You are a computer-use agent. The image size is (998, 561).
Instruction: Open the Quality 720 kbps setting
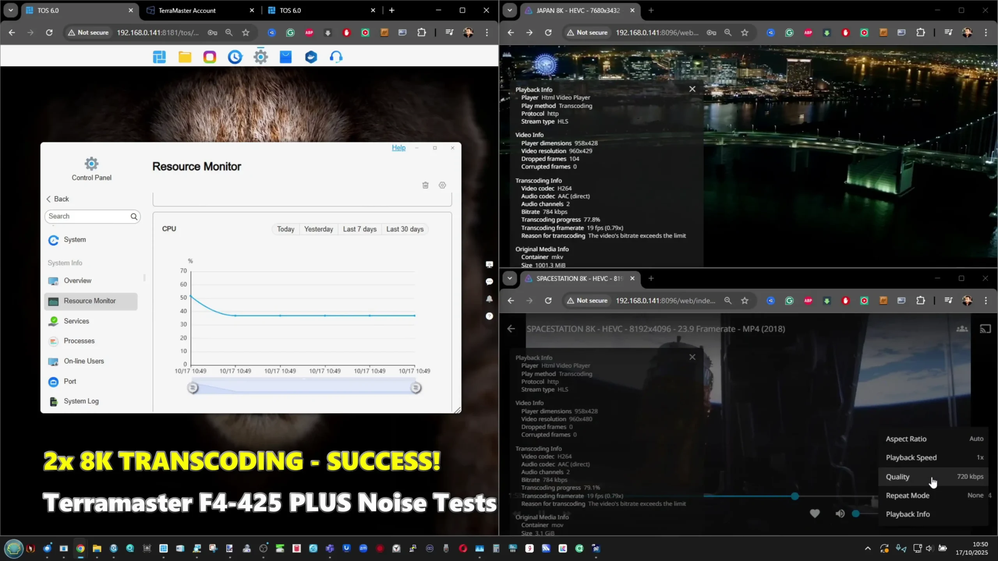pyautogui.click(x=934, y=476)
